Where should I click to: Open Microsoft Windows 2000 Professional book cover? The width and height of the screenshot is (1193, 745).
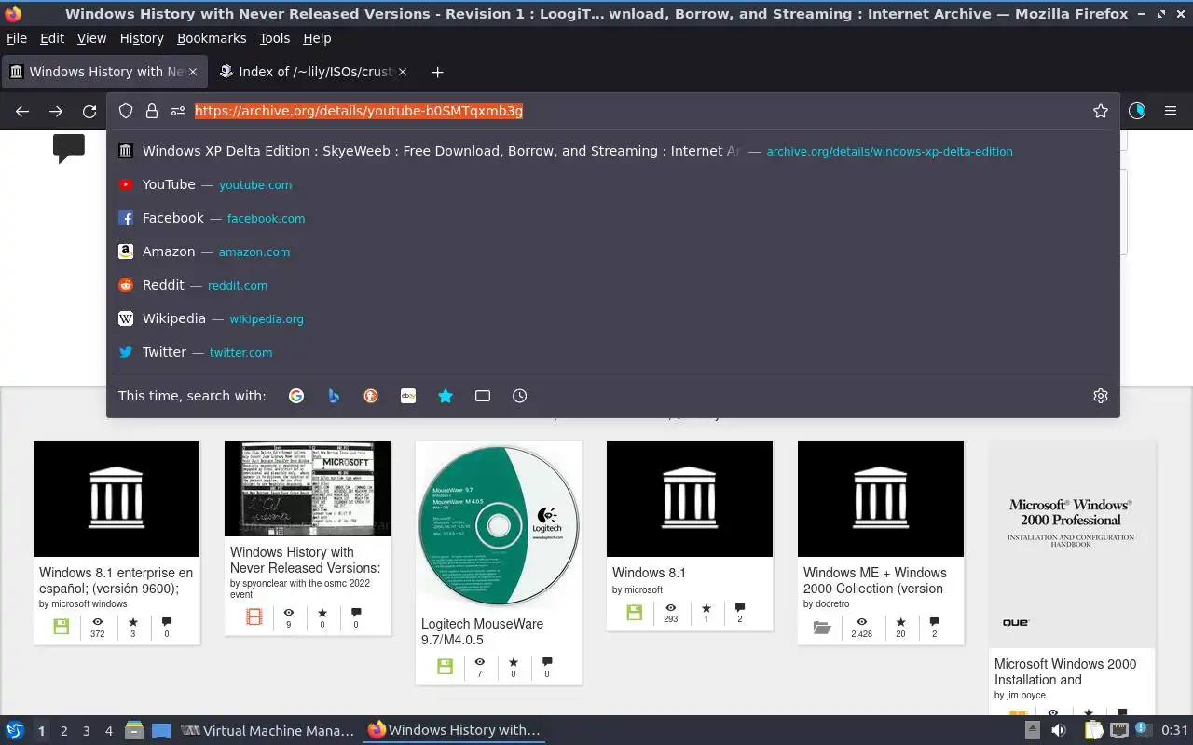(x=1072, y=545)
